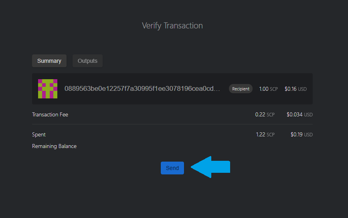
Task: Click the 1.22 SCP spent amount
Action: coord(265,134)
